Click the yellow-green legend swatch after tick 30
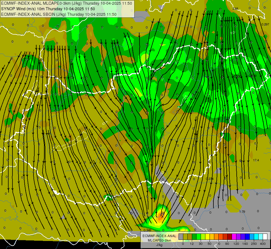Viewport: 271px width, 249px height. (203, 237)
